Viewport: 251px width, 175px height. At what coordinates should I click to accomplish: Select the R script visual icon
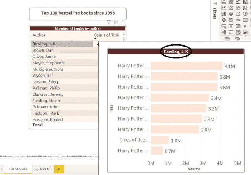coord(245,26)
